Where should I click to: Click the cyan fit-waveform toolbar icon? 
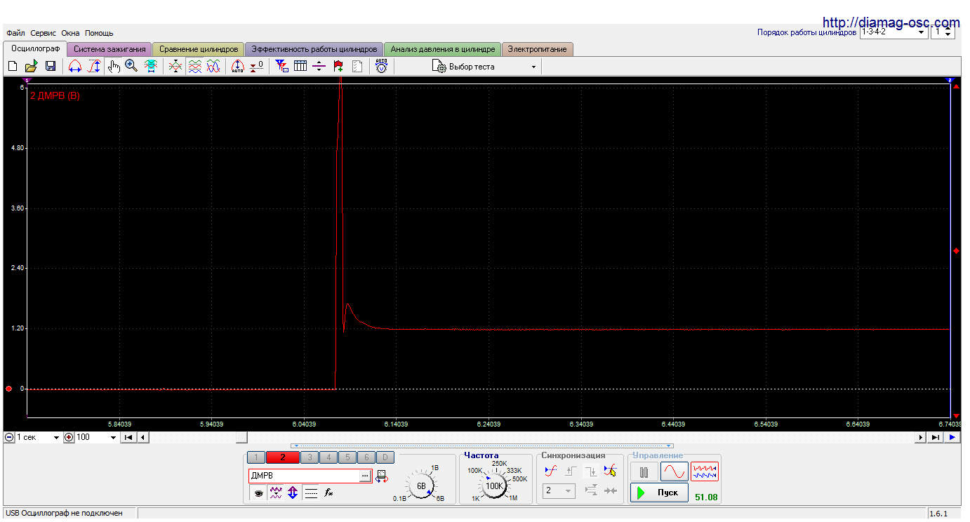(x=150, y=67)
